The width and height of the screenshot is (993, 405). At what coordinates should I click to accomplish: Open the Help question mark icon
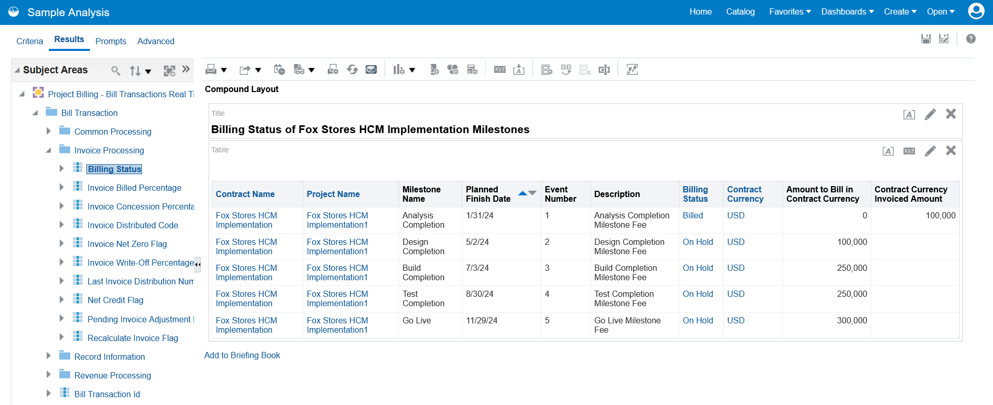pyautogui.click(x=971, y=39)
